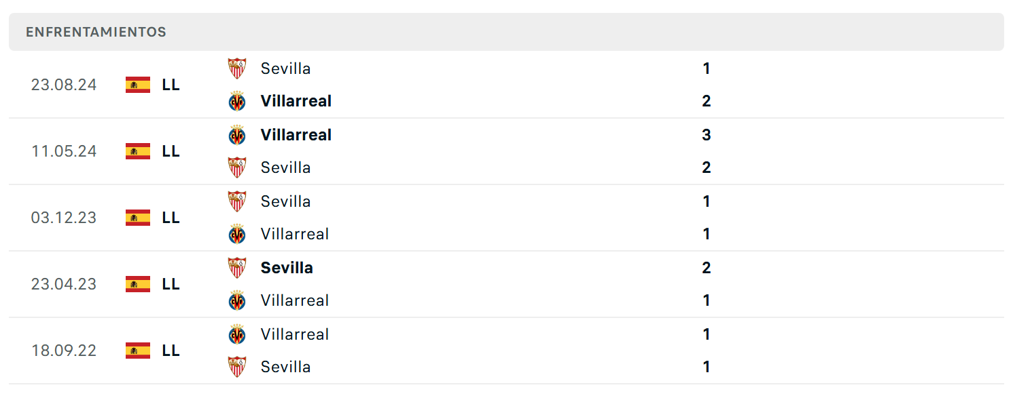
Task: Click the Spain flag next to 23.08.24
Action: point(138,85)
